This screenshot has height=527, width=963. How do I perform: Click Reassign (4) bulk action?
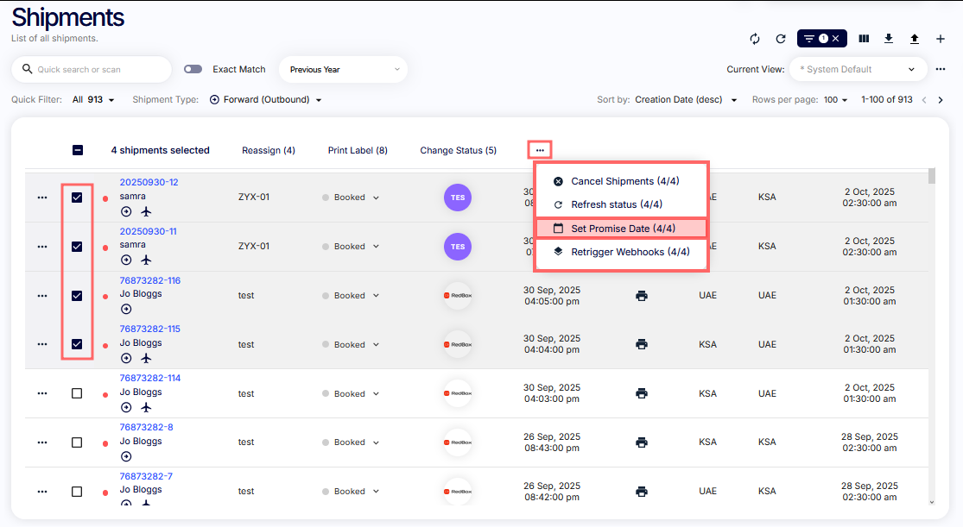click(268, 150)
